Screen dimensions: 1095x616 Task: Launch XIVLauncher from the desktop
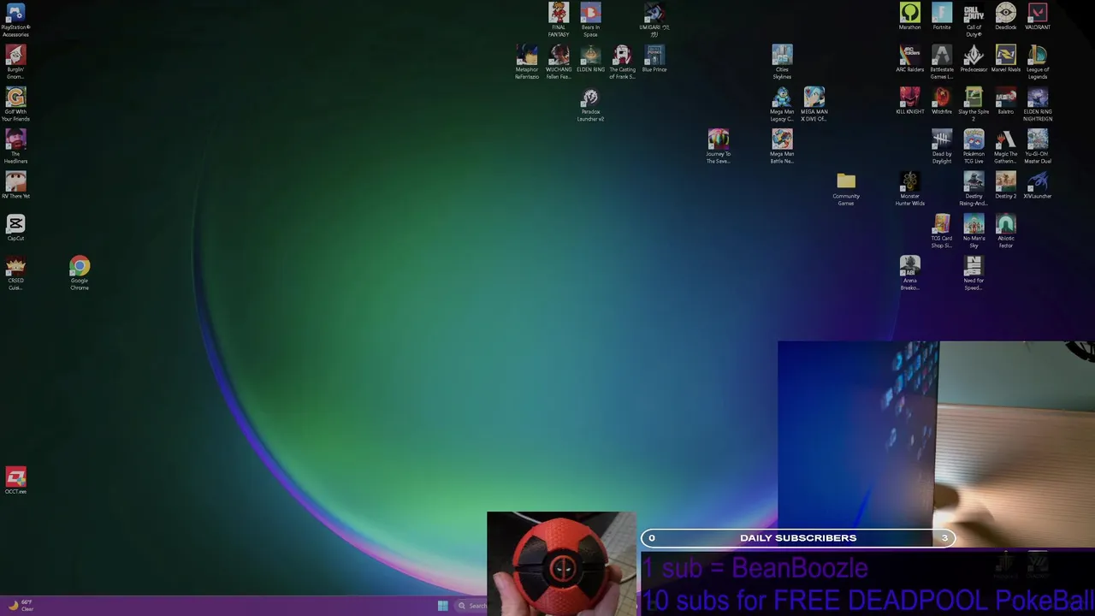click(x=1038, y=185)
